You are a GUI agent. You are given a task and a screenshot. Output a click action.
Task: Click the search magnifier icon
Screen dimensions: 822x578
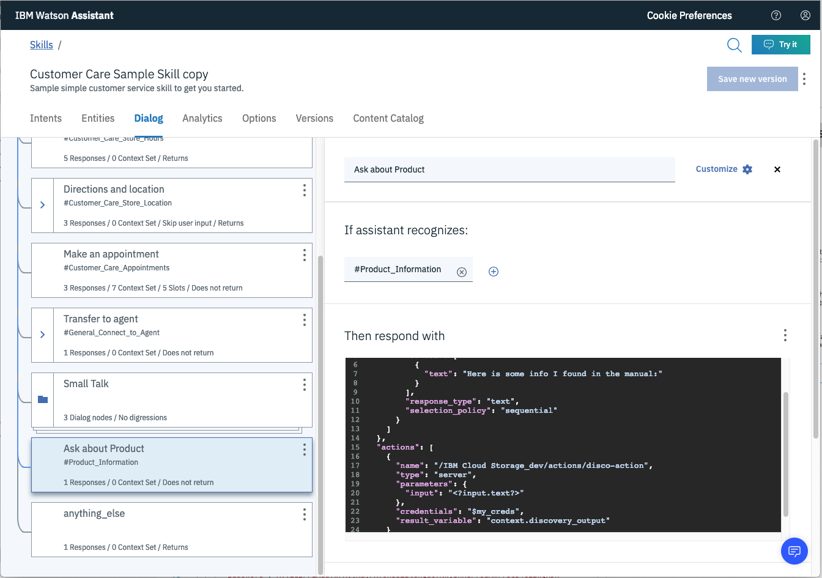click(734, 45)
